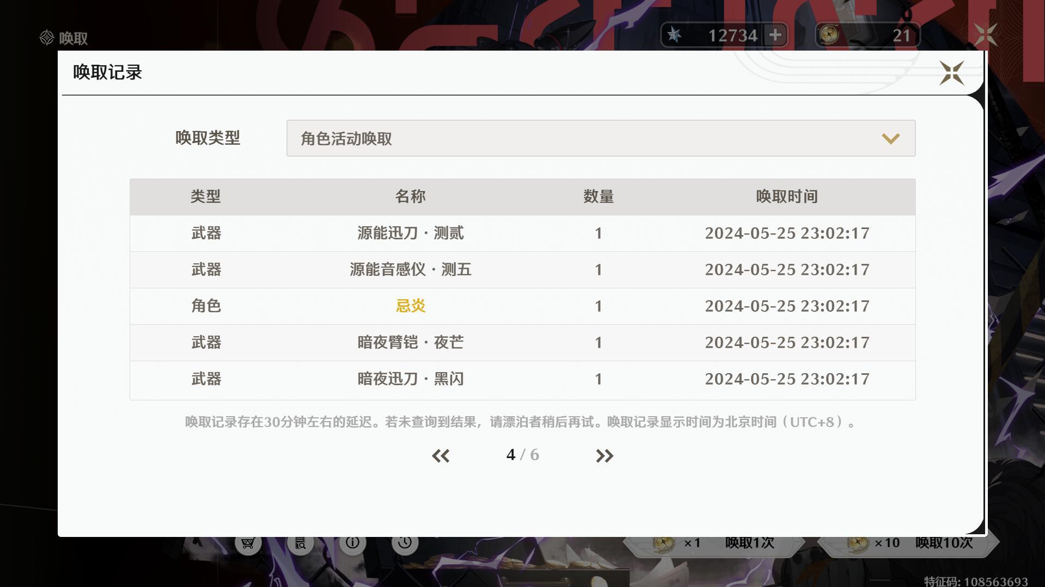Click the 4 / 6 page indicator
Viewport: 1045px width, 587px height.
(x=522, y=455)
